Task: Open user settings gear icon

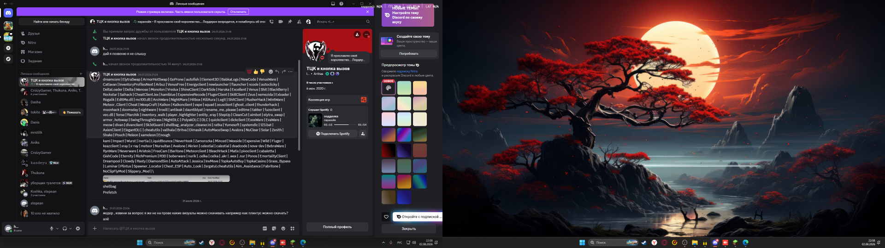Action: click(x=78, y=228)
